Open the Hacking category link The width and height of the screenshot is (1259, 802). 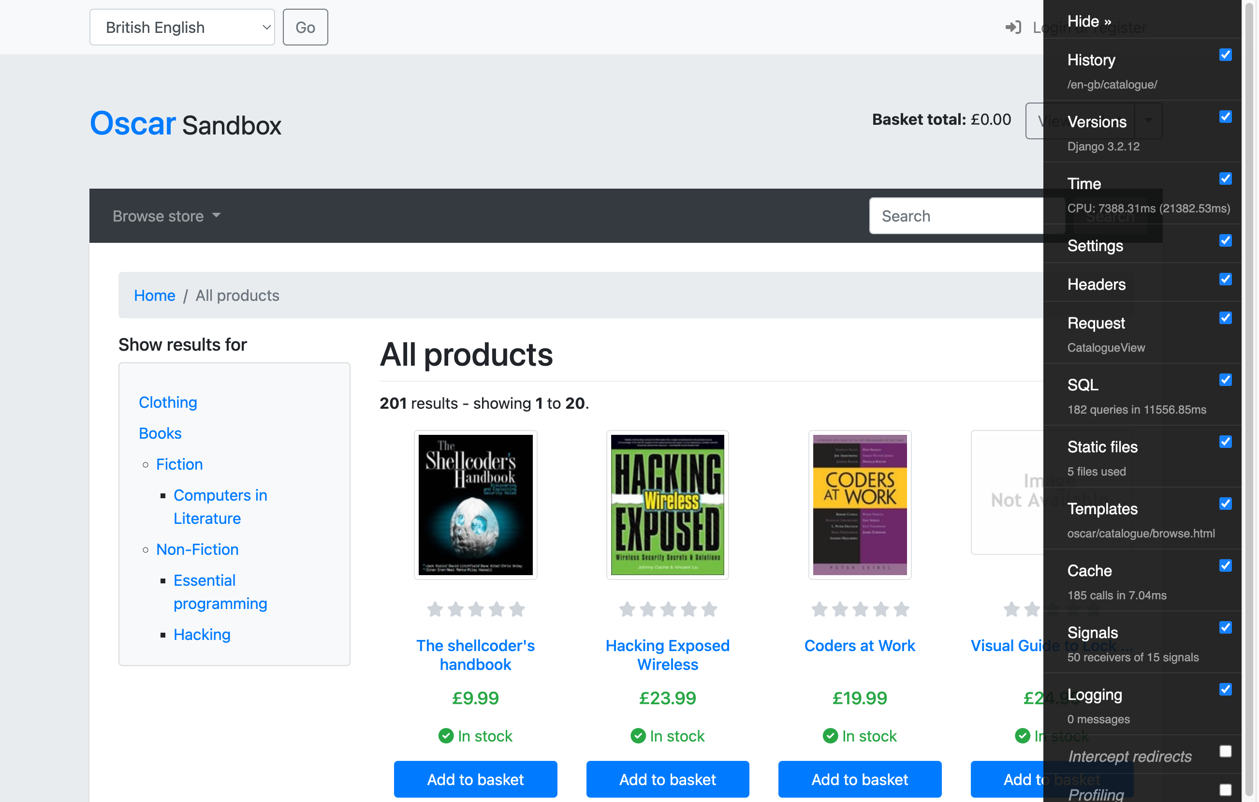[x=202, y=634]
